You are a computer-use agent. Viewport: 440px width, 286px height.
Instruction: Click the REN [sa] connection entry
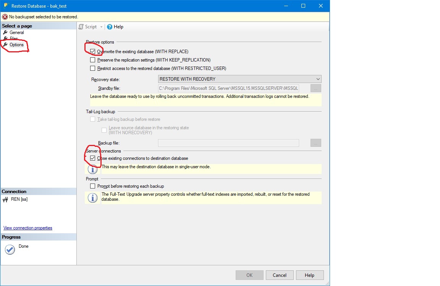coord(19,199)
